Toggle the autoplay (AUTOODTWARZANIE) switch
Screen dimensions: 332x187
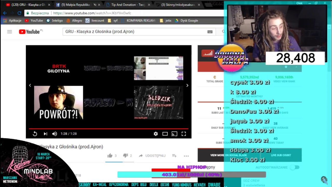pos(295,168)
